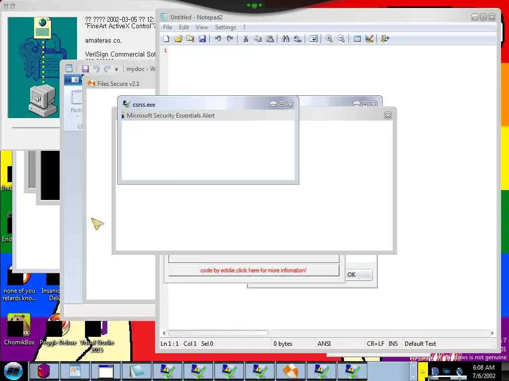
Task: Click the taskbar clock showing 6:08 AM
Action: [484, 372]
